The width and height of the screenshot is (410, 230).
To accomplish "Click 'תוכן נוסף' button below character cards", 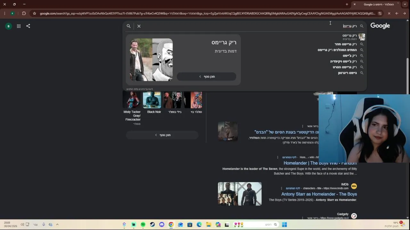I will click(x=162, y=135).
